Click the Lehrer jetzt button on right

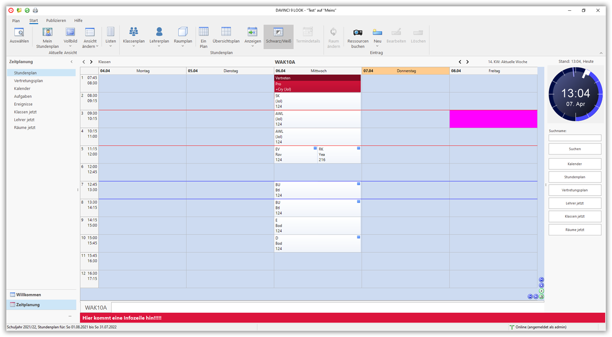point(575,203)
